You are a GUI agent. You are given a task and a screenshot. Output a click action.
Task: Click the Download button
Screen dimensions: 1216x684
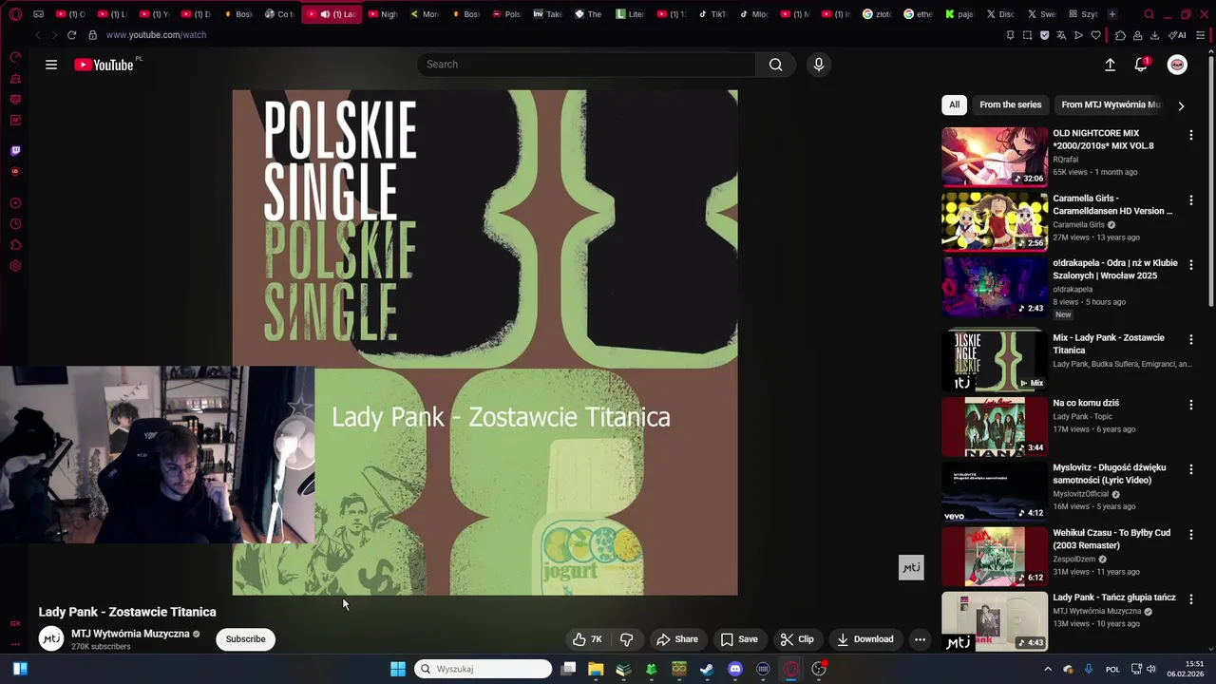tap(864, 639)
